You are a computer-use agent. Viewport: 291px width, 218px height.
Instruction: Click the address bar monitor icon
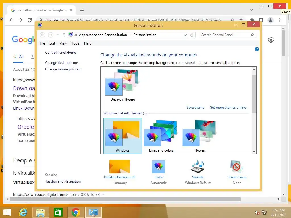(x=71, y=35)
